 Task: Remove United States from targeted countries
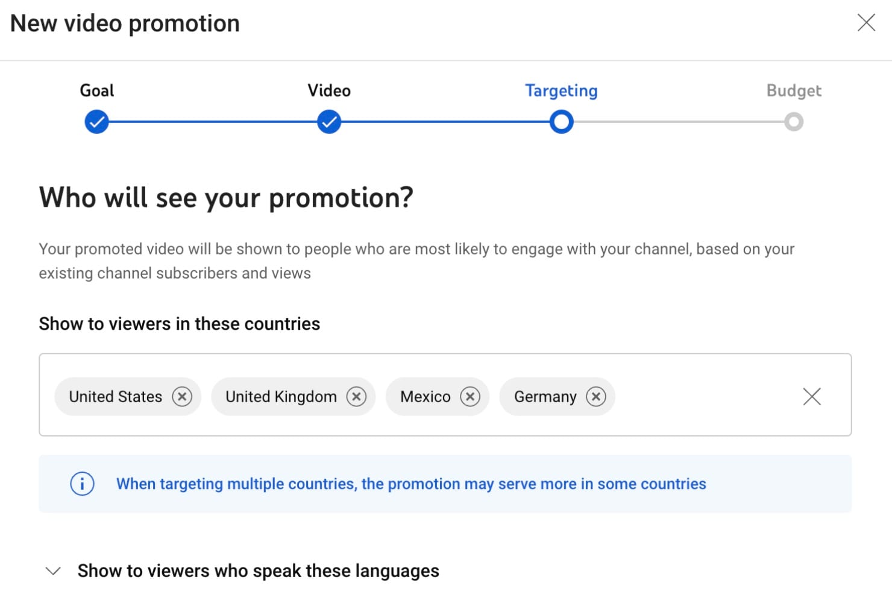[182, 397]
